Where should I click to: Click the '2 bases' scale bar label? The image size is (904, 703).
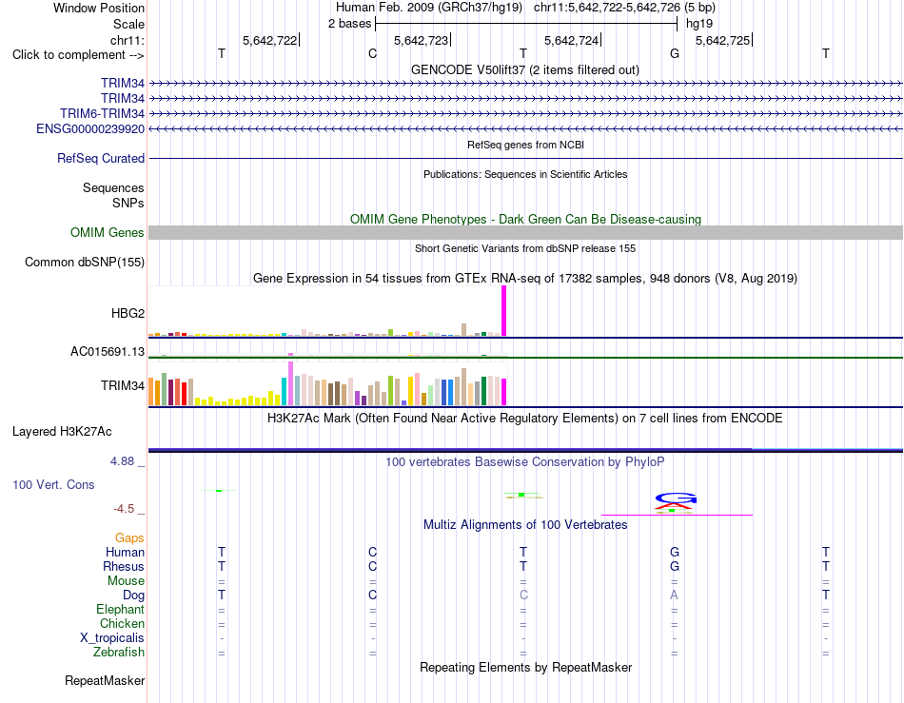[x=350, y=24]
